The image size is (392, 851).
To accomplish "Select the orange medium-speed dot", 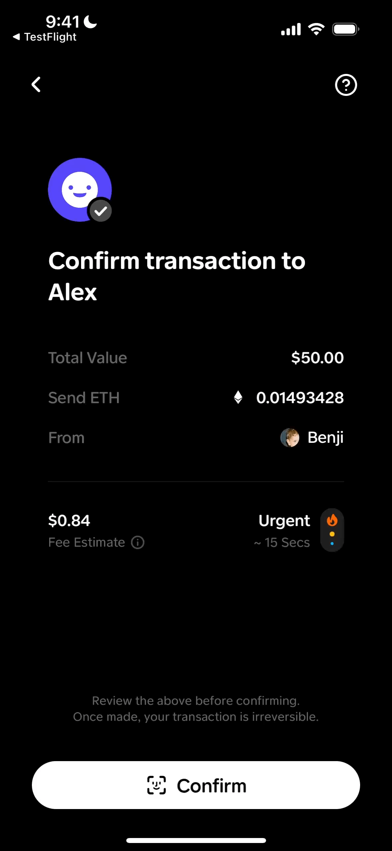I will pyautogui.click(x=332, y=534).
